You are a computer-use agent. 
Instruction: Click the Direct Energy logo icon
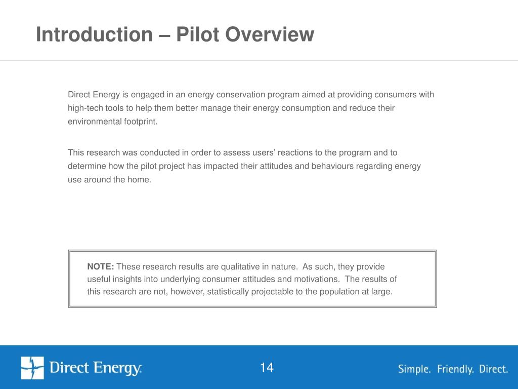32,368
